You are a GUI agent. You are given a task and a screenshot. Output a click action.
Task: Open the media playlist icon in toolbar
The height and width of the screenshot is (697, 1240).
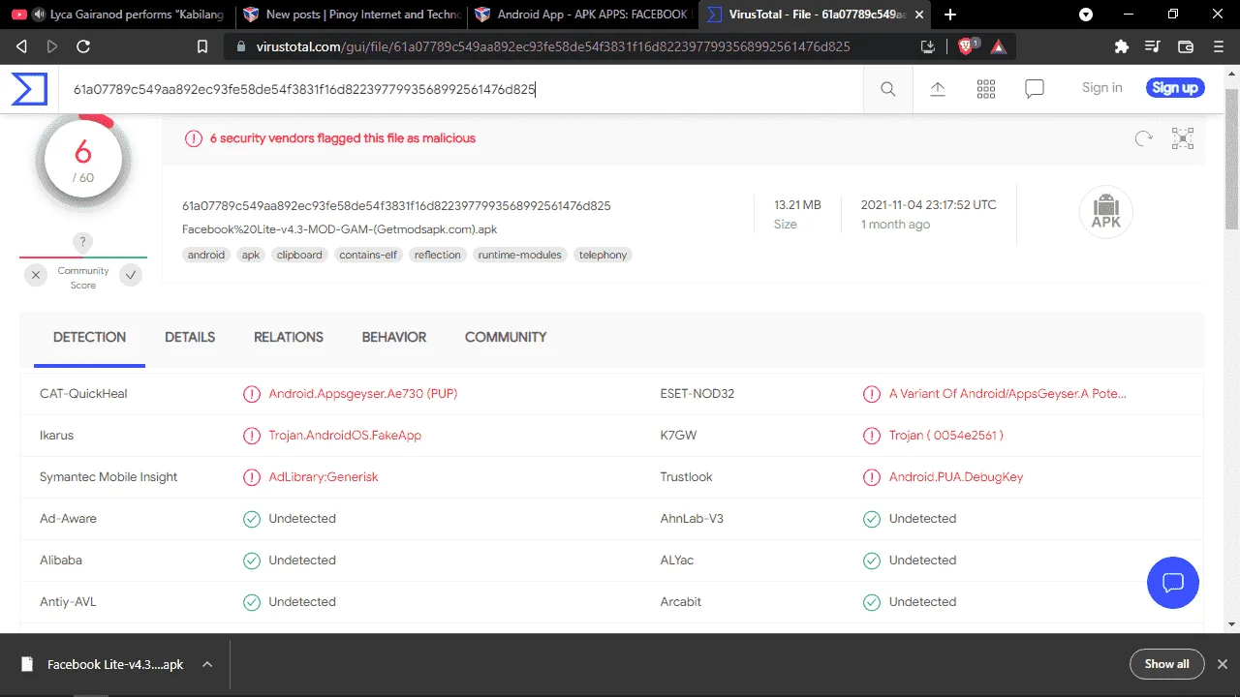(1153, 46)
